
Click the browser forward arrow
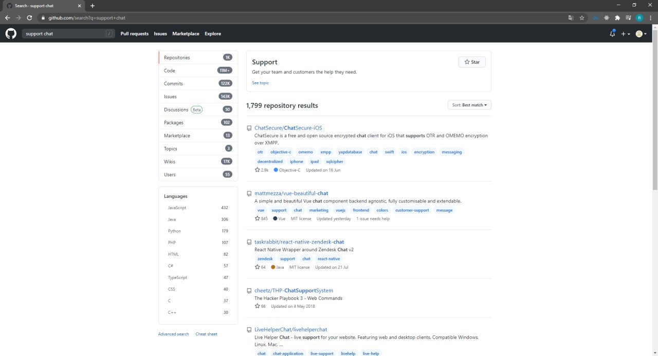tap(19, 17)
